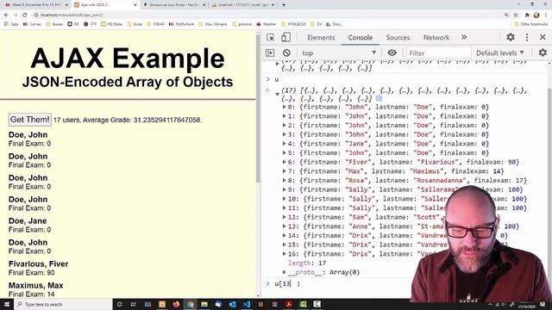552x310 pixels.
Task: Open the Canvas bookmark
Action: [32, 24]
